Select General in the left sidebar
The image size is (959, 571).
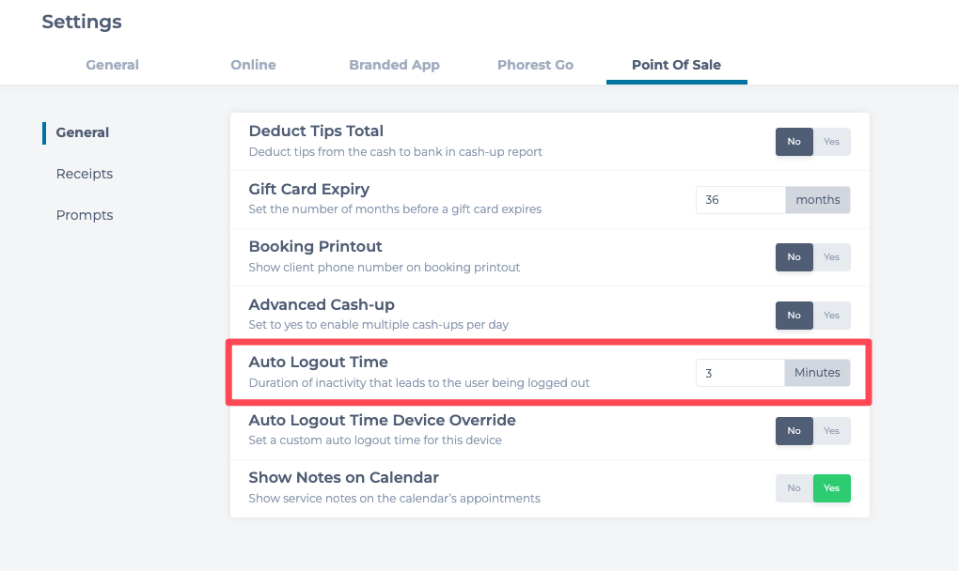(x=83, y=132)
